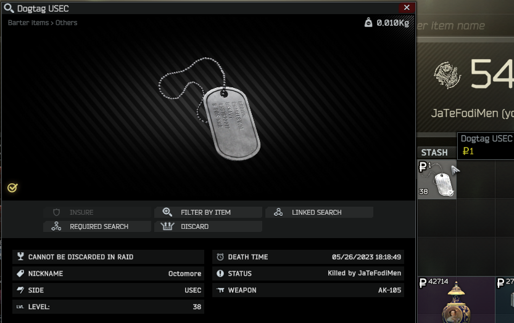Click the Barter items breadcrumb
The width and height of the screenshot is (514, 323).
[x=28, y=23]
